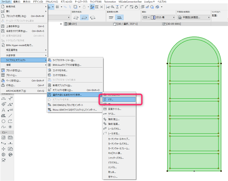Choose ARCHICADを終了(X) in File menu
The image size is (228, 181).
click(x=24, y=91)
